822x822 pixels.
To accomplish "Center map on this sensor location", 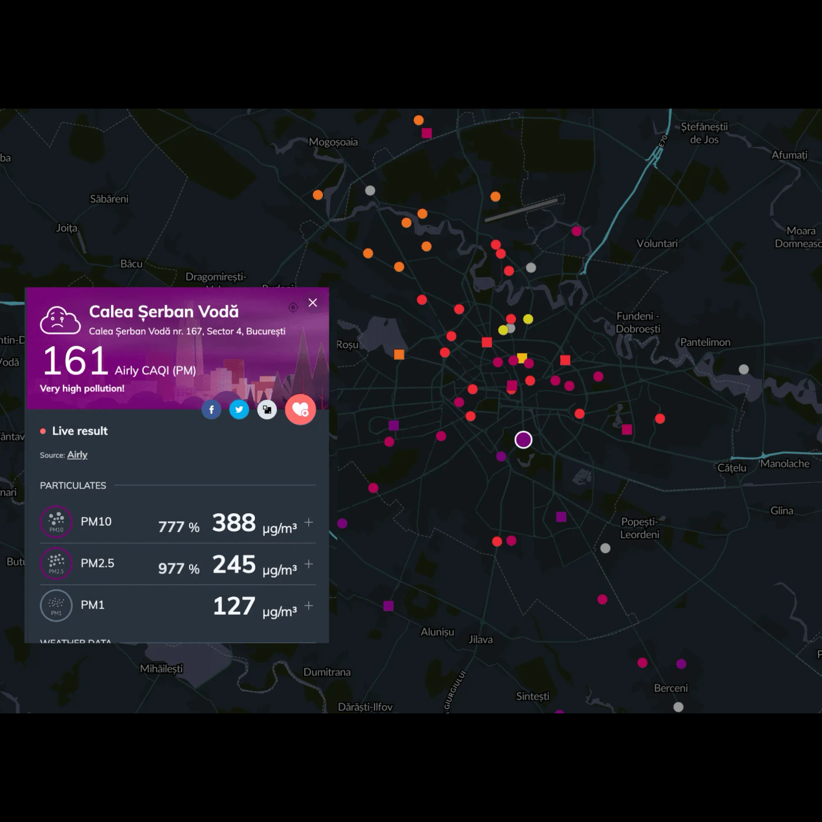I will click(293, 307).
